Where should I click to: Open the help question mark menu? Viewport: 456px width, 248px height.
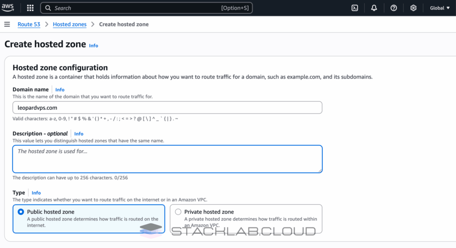(x=394, y=8)
